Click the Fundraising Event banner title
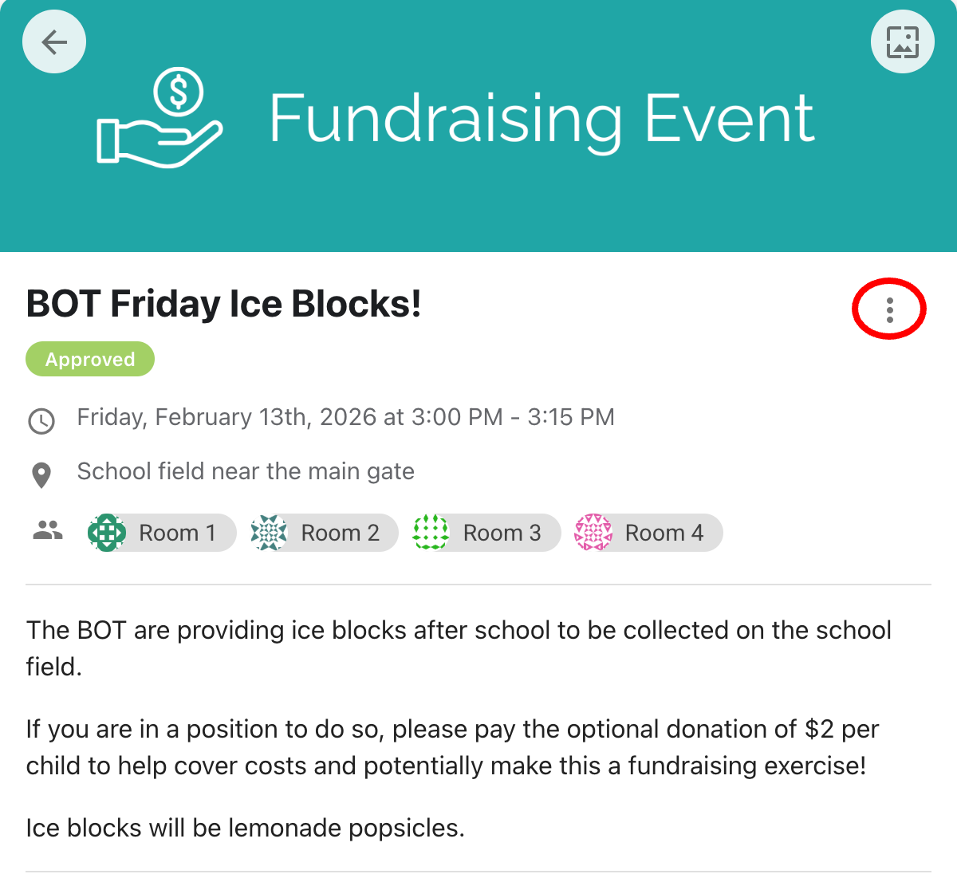 pos(542,119)
